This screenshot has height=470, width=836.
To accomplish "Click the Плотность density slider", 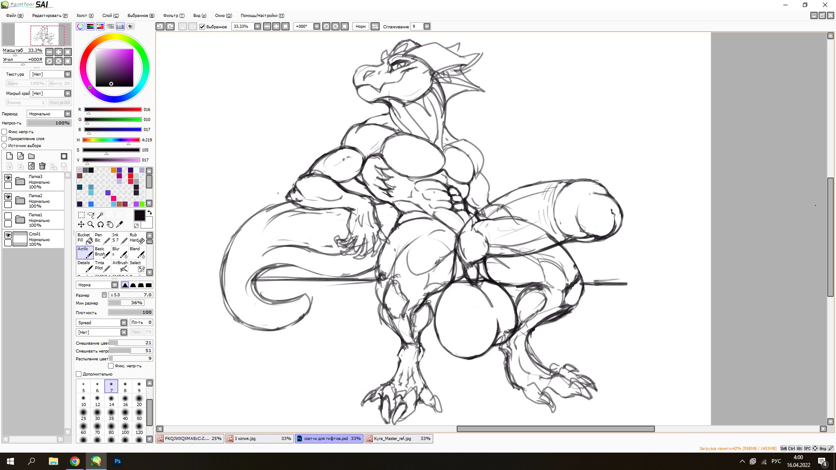I will tap(130, 312).
